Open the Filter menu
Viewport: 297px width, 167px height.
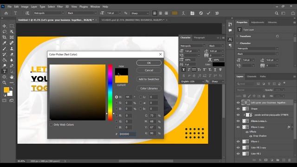tap(60, 6)
